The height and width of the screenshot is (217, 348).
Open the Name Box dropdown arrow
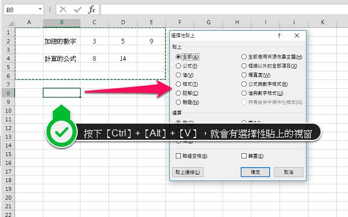[x=40, y=9]
